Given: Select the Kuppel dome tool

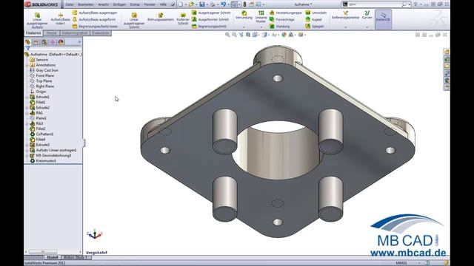Looking at the screenshot, I should click(x=313, y=19).
